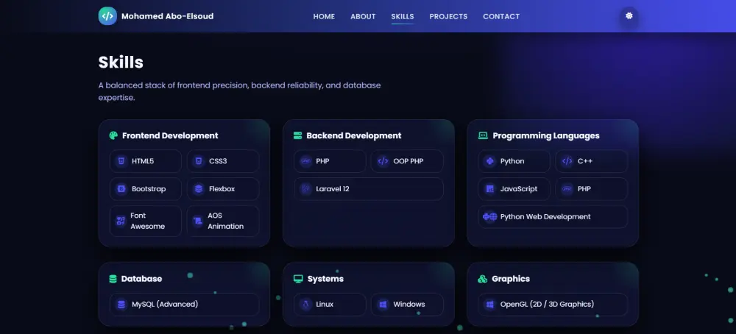This screenshot has height=334, width=736.
Task: Click the Font Awesome icon
Action: click(x=121, y=221)
